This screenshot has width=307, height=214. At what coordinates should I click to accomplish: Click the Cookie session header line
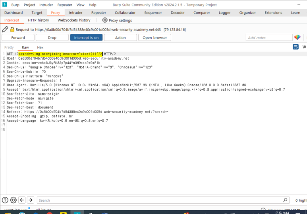tap(54, 63)
